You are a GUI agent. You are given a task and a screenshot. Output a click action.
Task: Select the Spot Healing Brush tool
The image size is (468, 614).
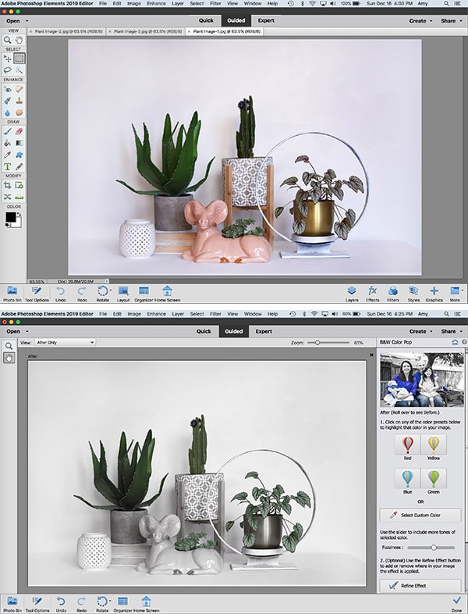19,89
